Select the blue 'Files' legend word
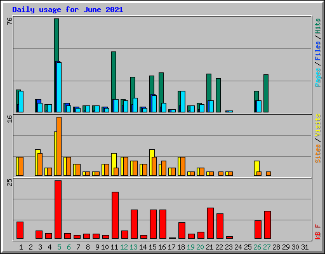The width and height of the screenshot is (325, 254). click(x=317, y=51)
